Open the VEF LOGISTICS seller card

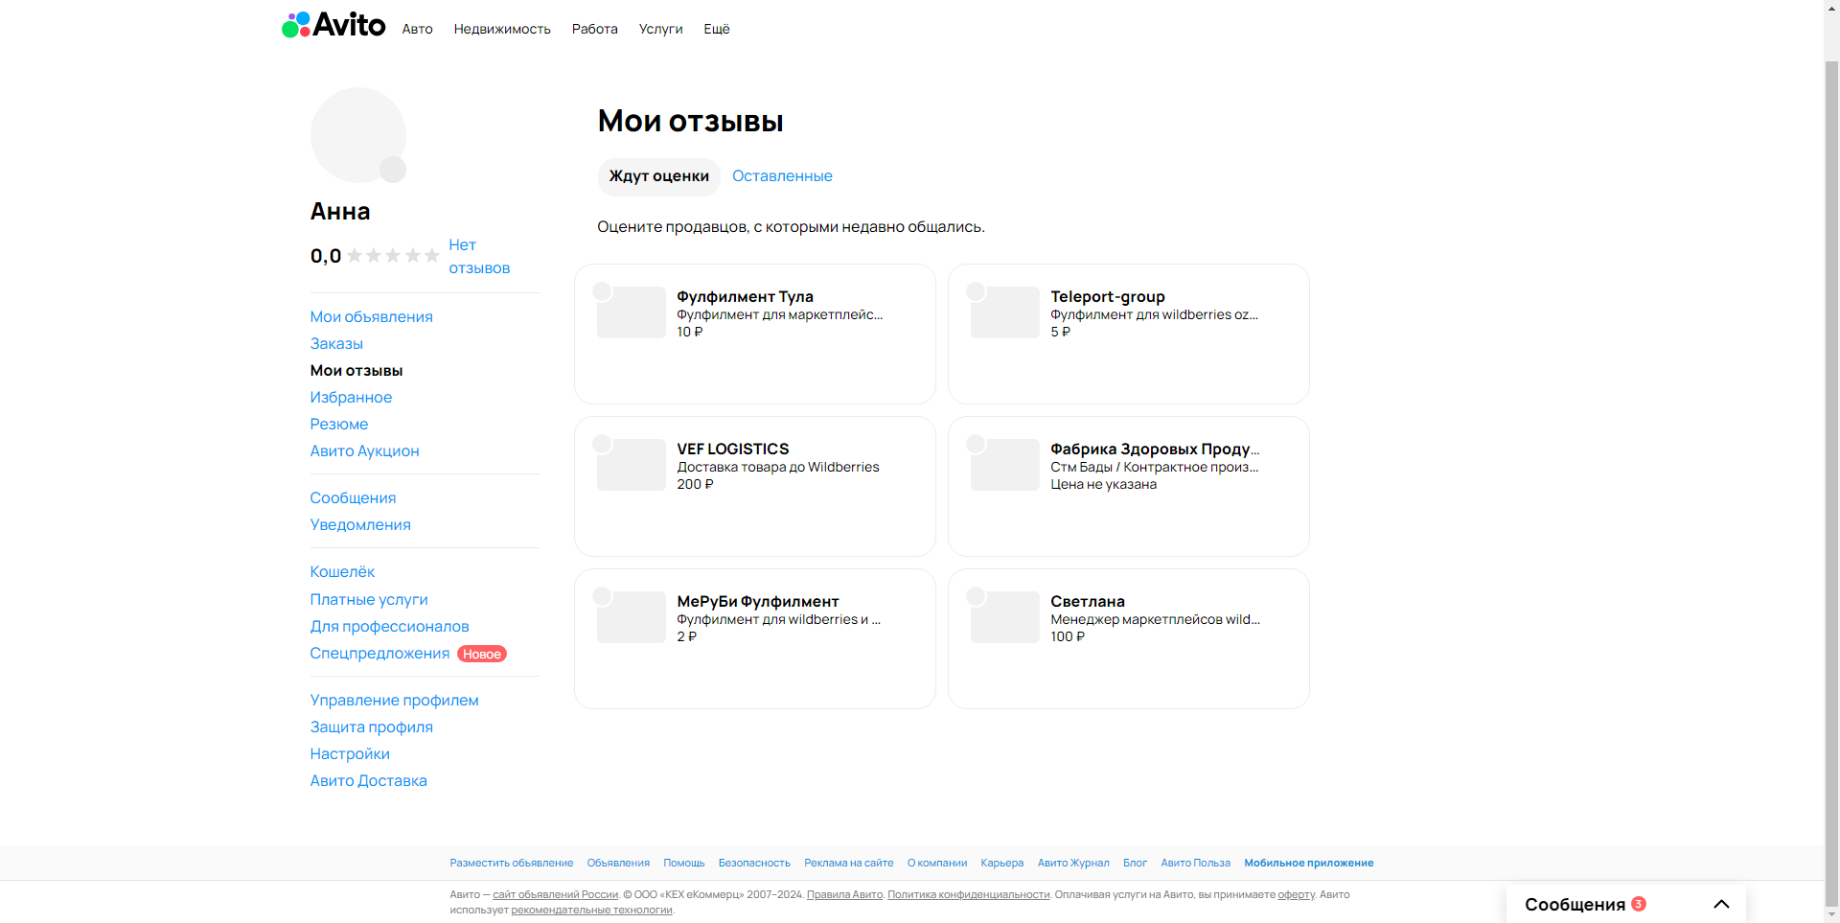pos(755,486)
